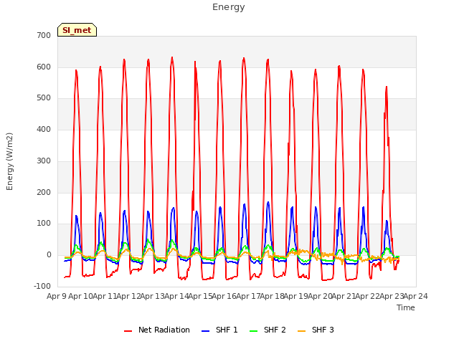The width and height of the screenshot is (459, 344).
Task: Click the Apr 13 x-axis tick label
Action: [x=152, y=296]
